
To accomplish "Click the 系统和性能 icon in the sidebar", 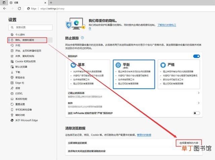I will pyautogui.click(x=12, y=99).
